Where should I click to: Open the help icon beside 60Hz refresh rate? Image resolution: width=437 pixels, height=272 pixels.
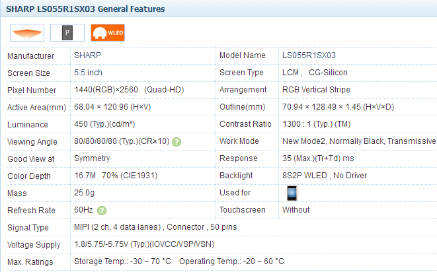point(102,211)
